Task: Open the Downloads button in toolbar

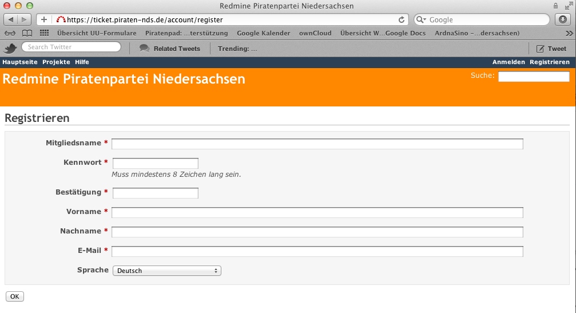Action: [563, 19]
